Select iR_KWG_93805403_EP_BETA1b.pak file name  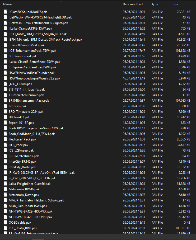[x=32, y=178]
